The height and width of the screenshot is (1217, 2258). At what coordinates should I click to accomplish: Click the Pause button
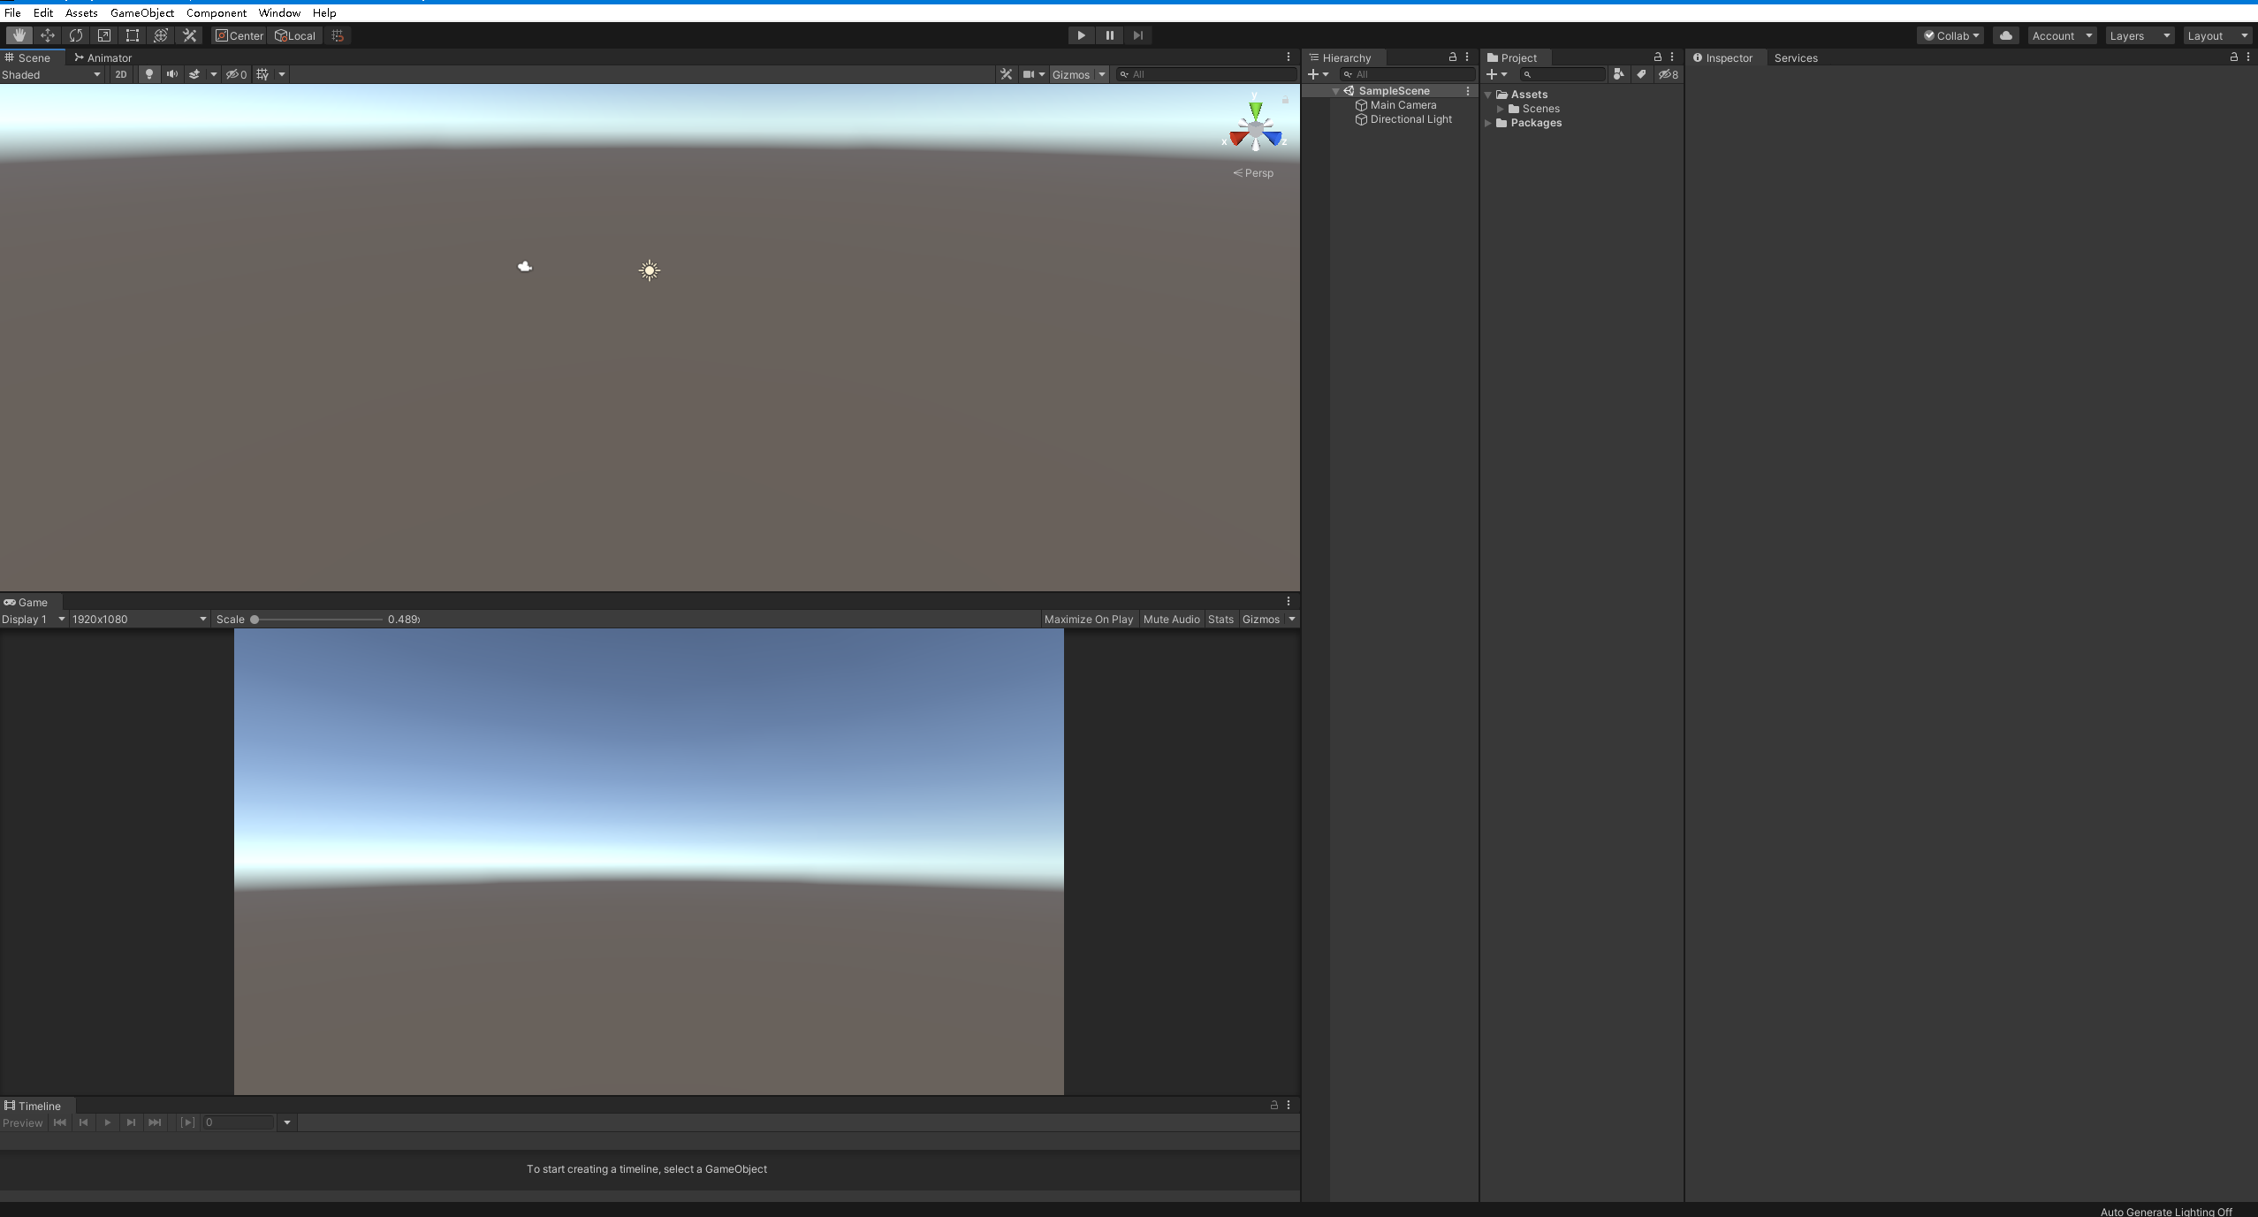tap(1109, 35)
